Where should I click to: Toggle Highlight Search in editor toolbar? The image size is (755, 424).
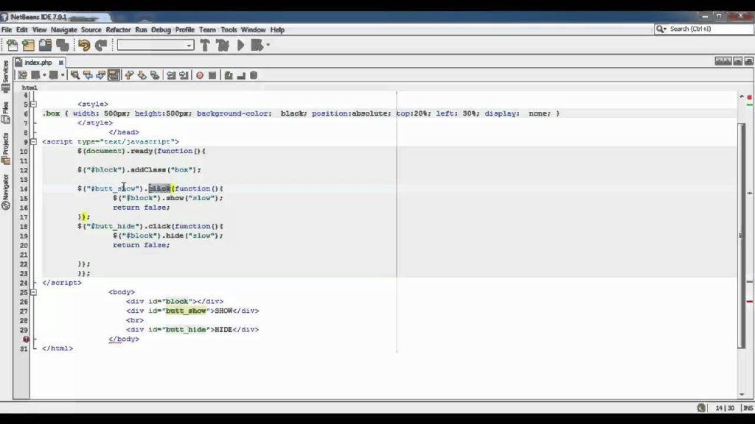(114, 75)
